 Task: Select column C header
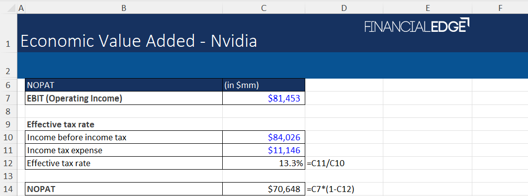tap(264, 8)
